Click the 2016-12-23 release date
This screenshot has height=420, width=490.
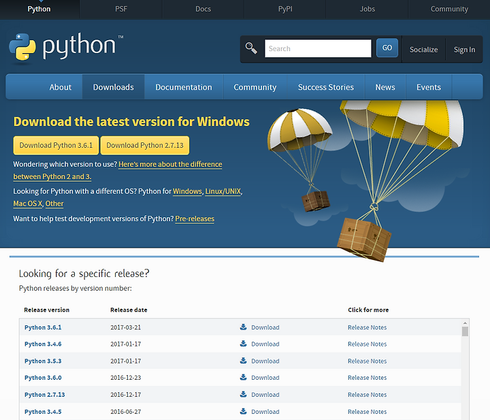tap(126, 378)
